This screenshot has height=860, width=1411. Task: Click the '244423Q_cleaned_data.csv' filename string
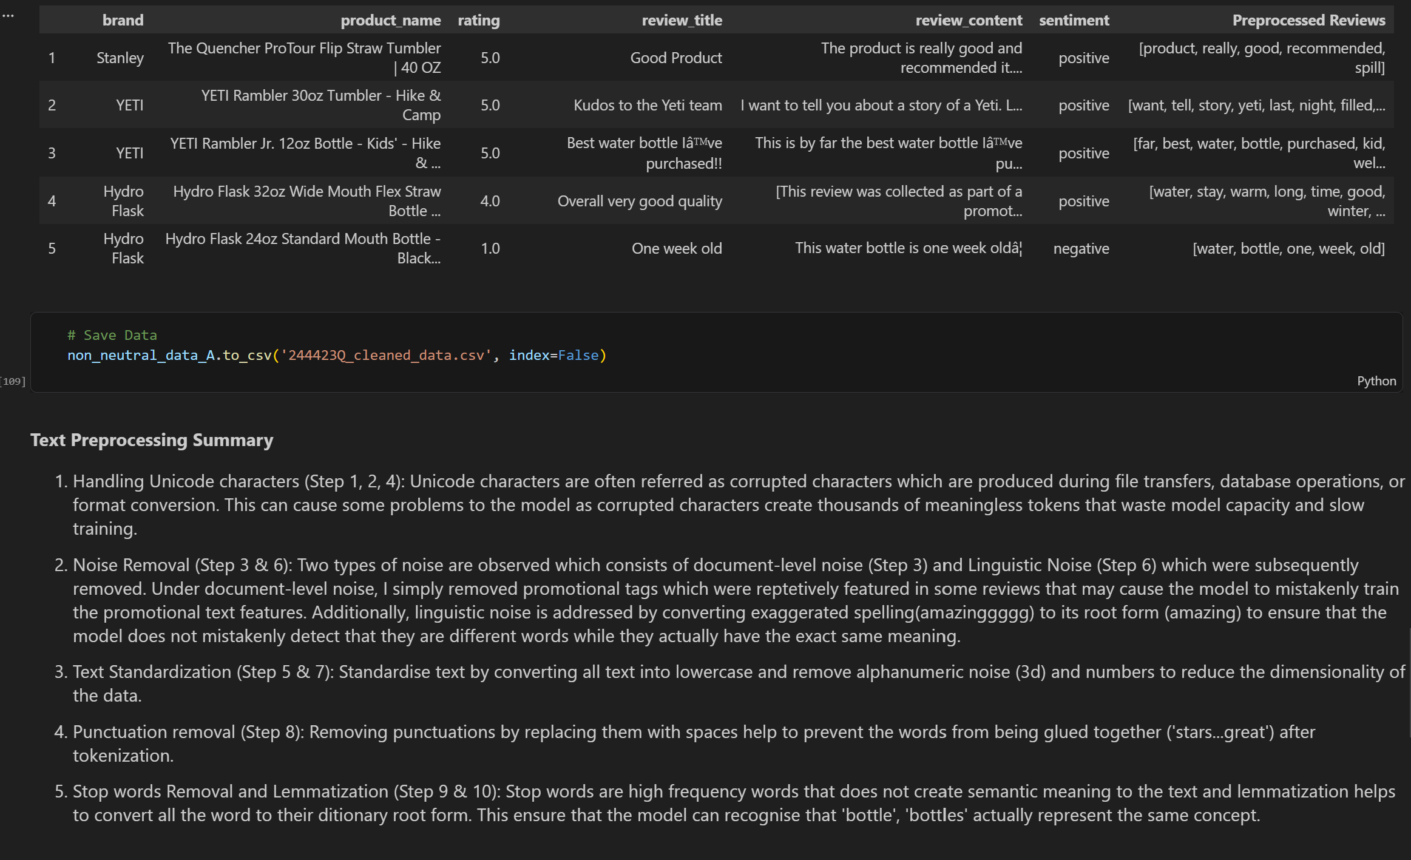tap(385, 355)
